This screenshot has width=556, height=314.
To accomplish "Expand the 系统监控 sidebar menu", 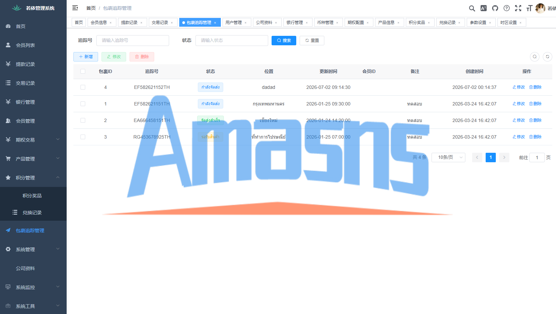I will click(x=33, y=287).
